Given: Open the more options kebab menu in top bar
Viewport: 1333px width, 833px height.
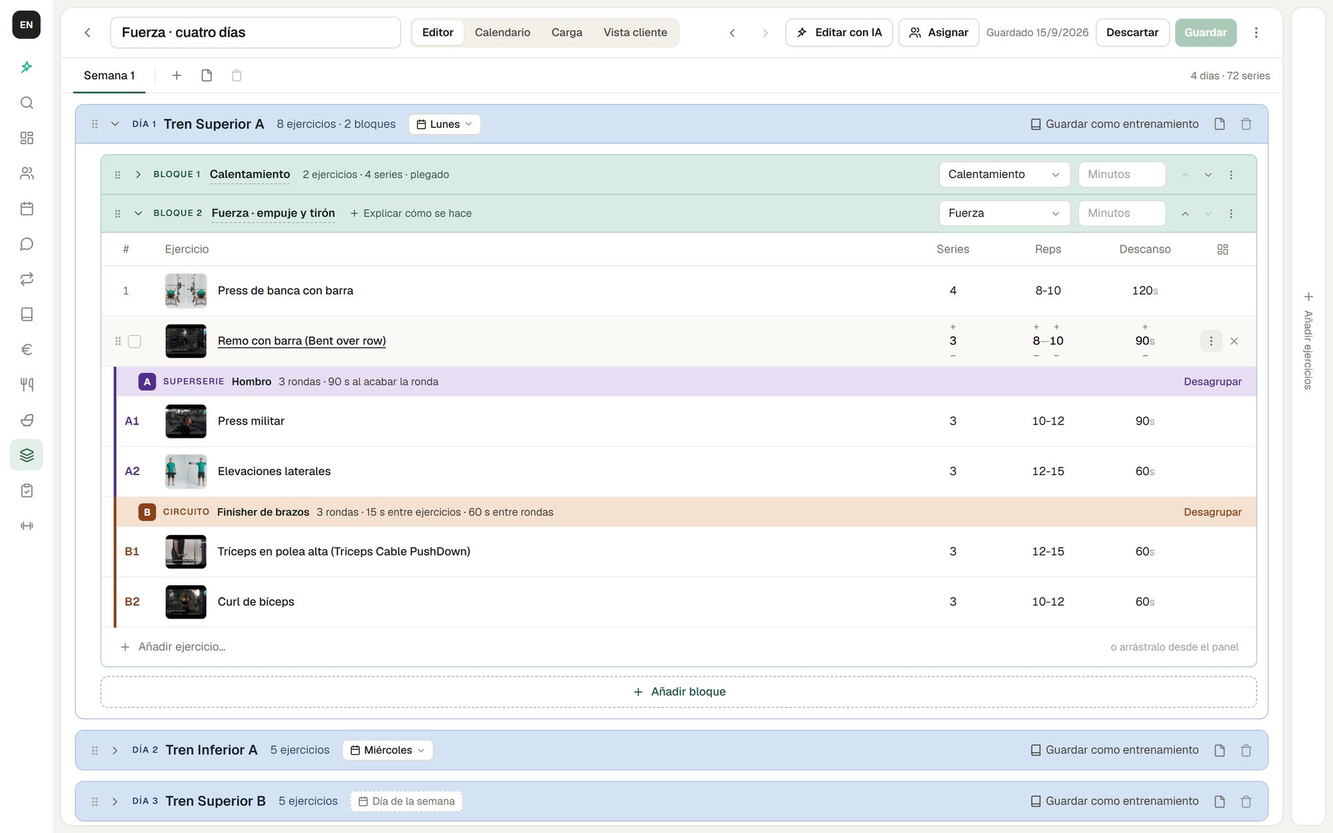Looking at the screenshot, I should pyautogui.click(x=1256, y=33).
